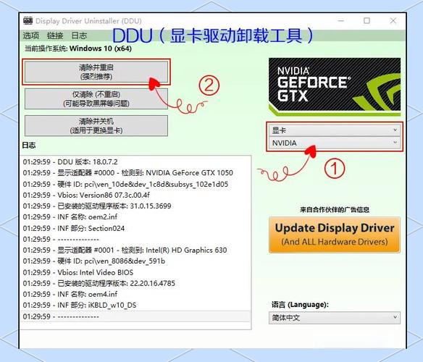Open the 简体中文 language dropdown

[335, 318]
